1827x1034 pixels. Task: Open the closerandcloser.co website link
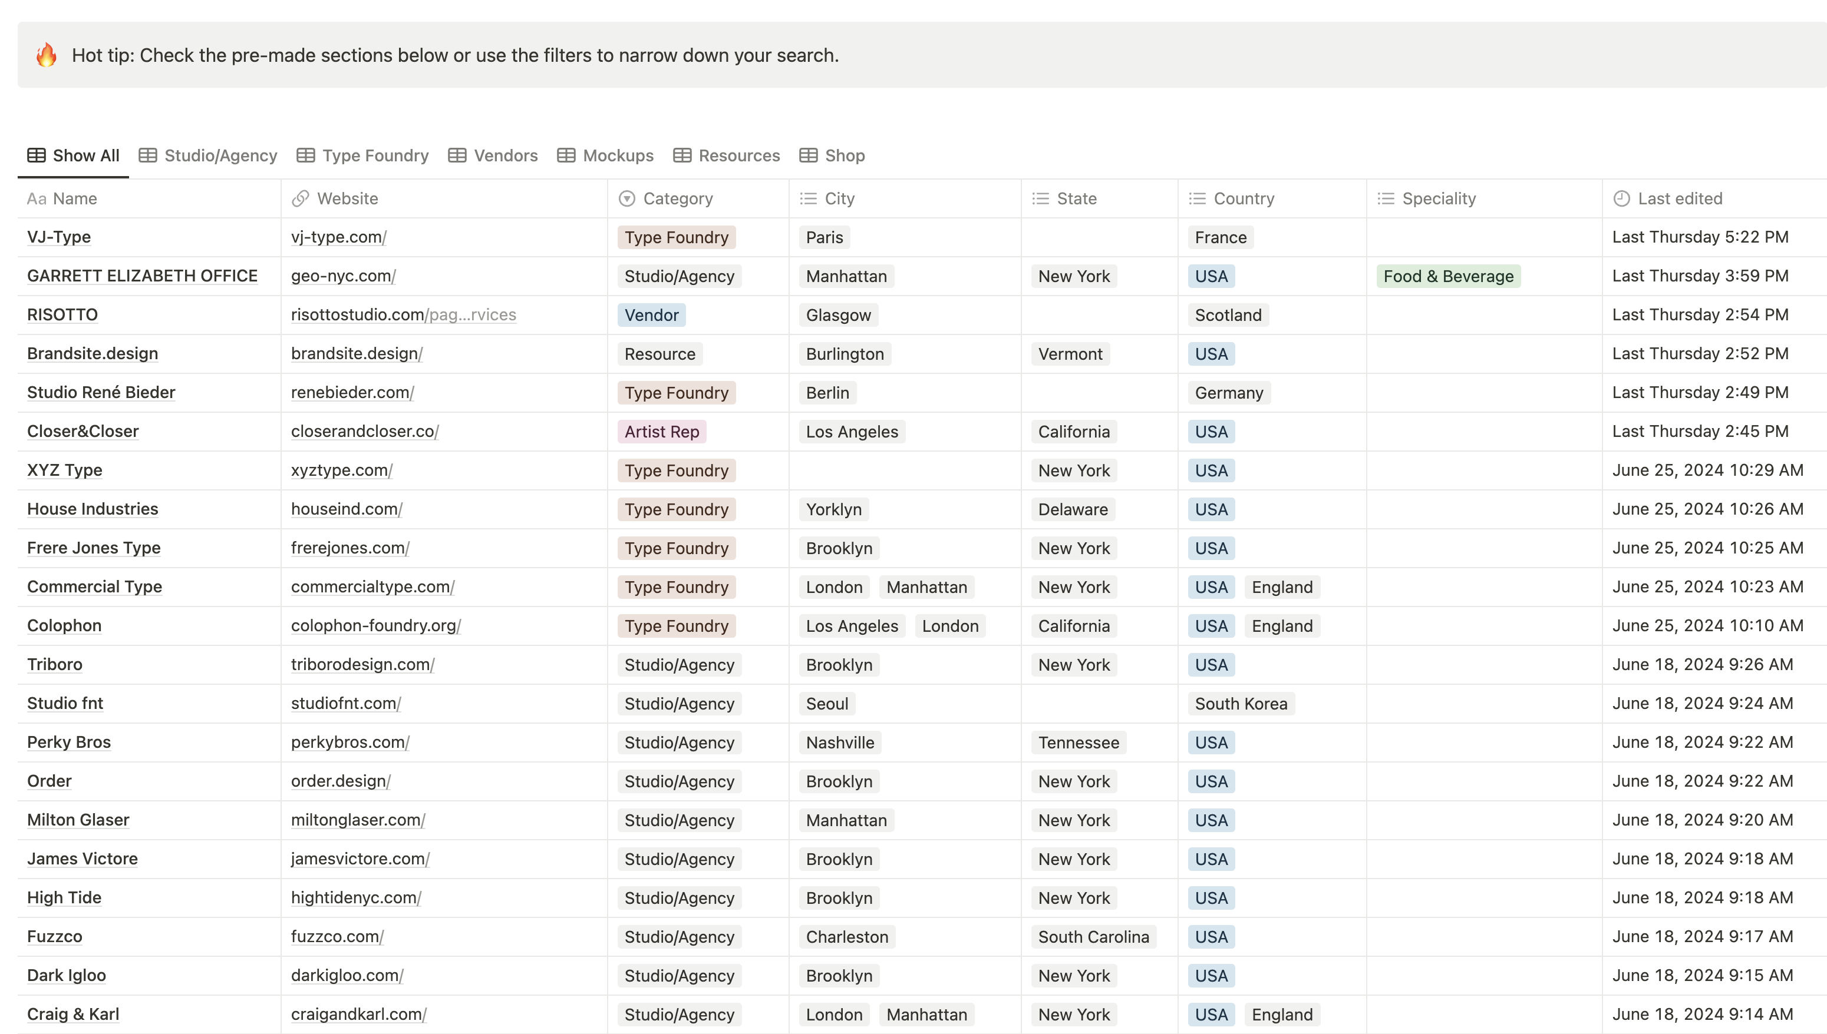365,431
